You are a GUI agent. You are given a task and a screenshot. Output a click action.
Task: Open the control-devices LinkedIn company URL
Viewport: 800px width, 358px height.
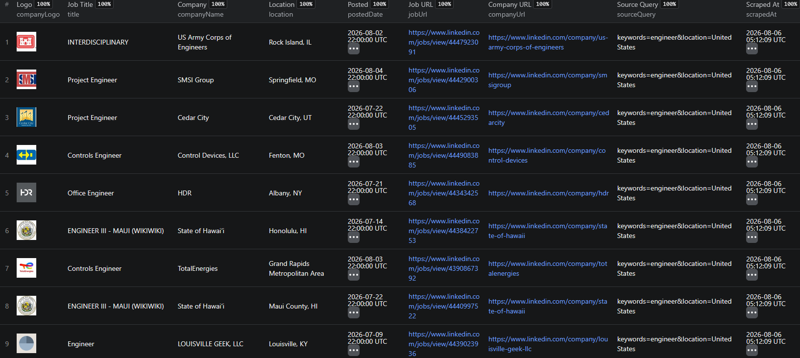[547, 155]
